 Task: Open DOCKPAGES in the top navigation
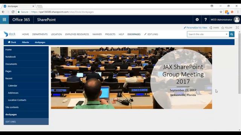(x=134, y=34)
